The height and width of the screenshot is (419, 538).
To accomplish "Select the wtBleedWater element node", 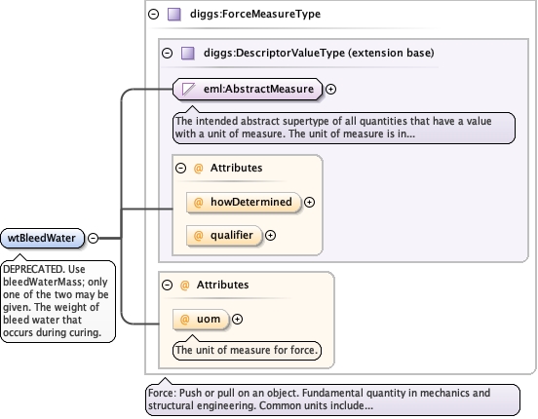I will click(42, 238).
